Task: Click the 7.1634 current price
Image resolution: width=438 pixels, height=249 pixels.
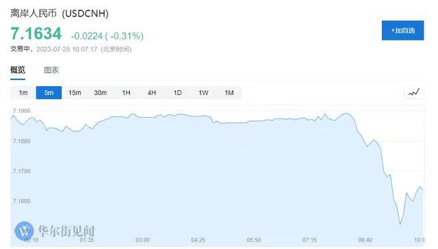Action: [36, 34]
